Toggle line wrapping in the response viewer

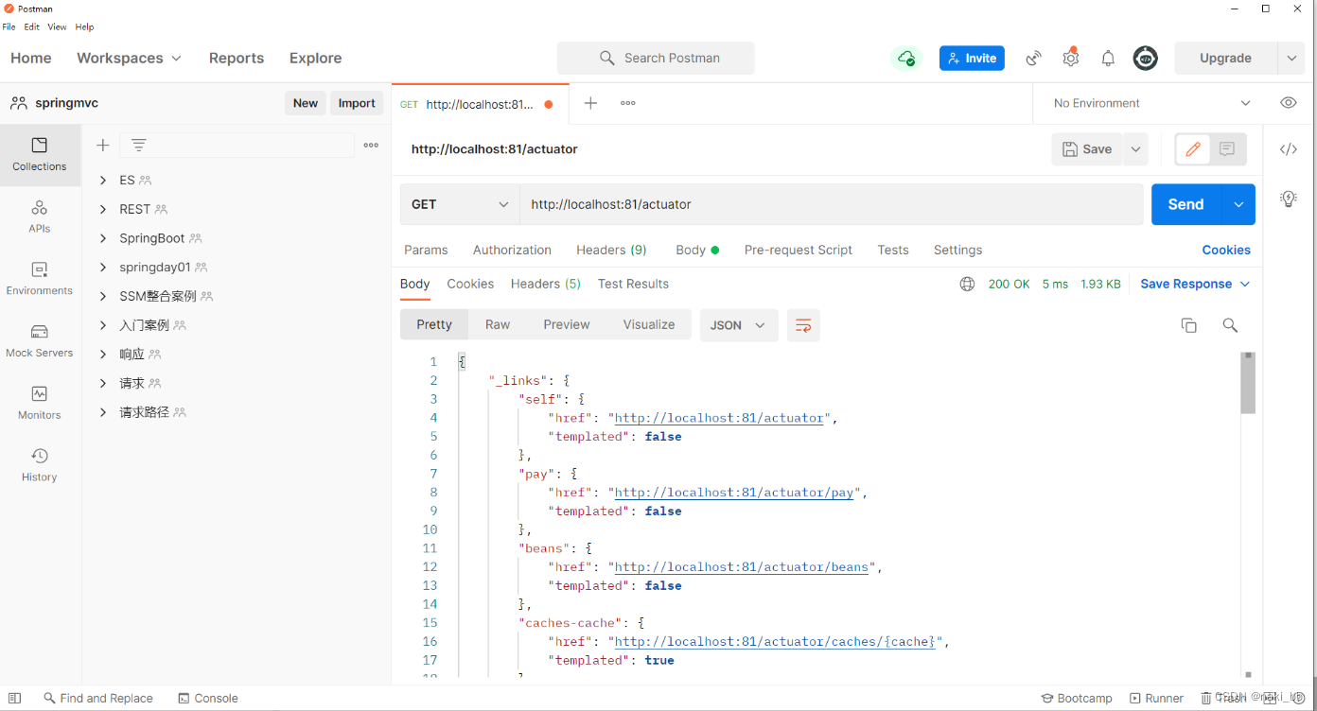pos(803,324)
